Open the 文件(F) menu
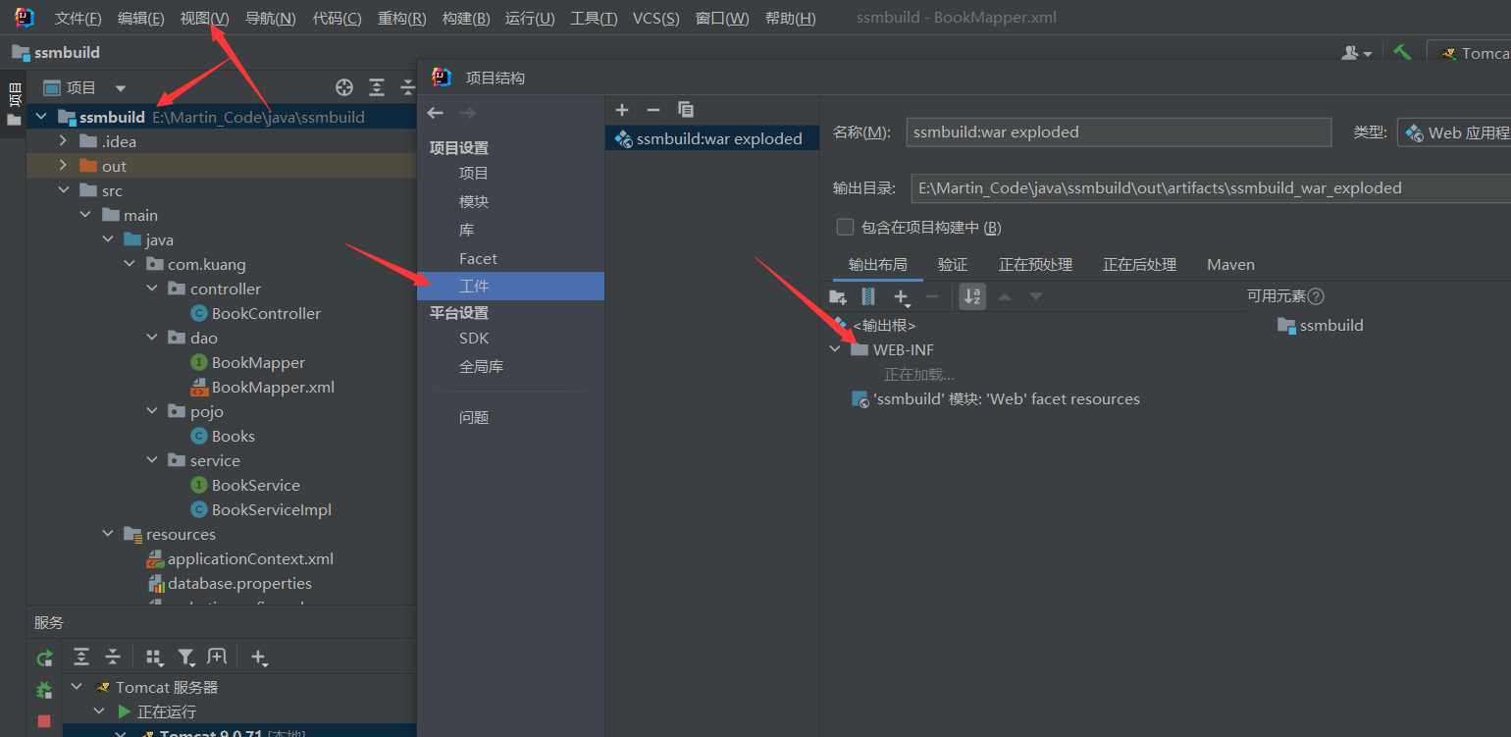This screenshot has width=1511, height=737. click(78, 19)
